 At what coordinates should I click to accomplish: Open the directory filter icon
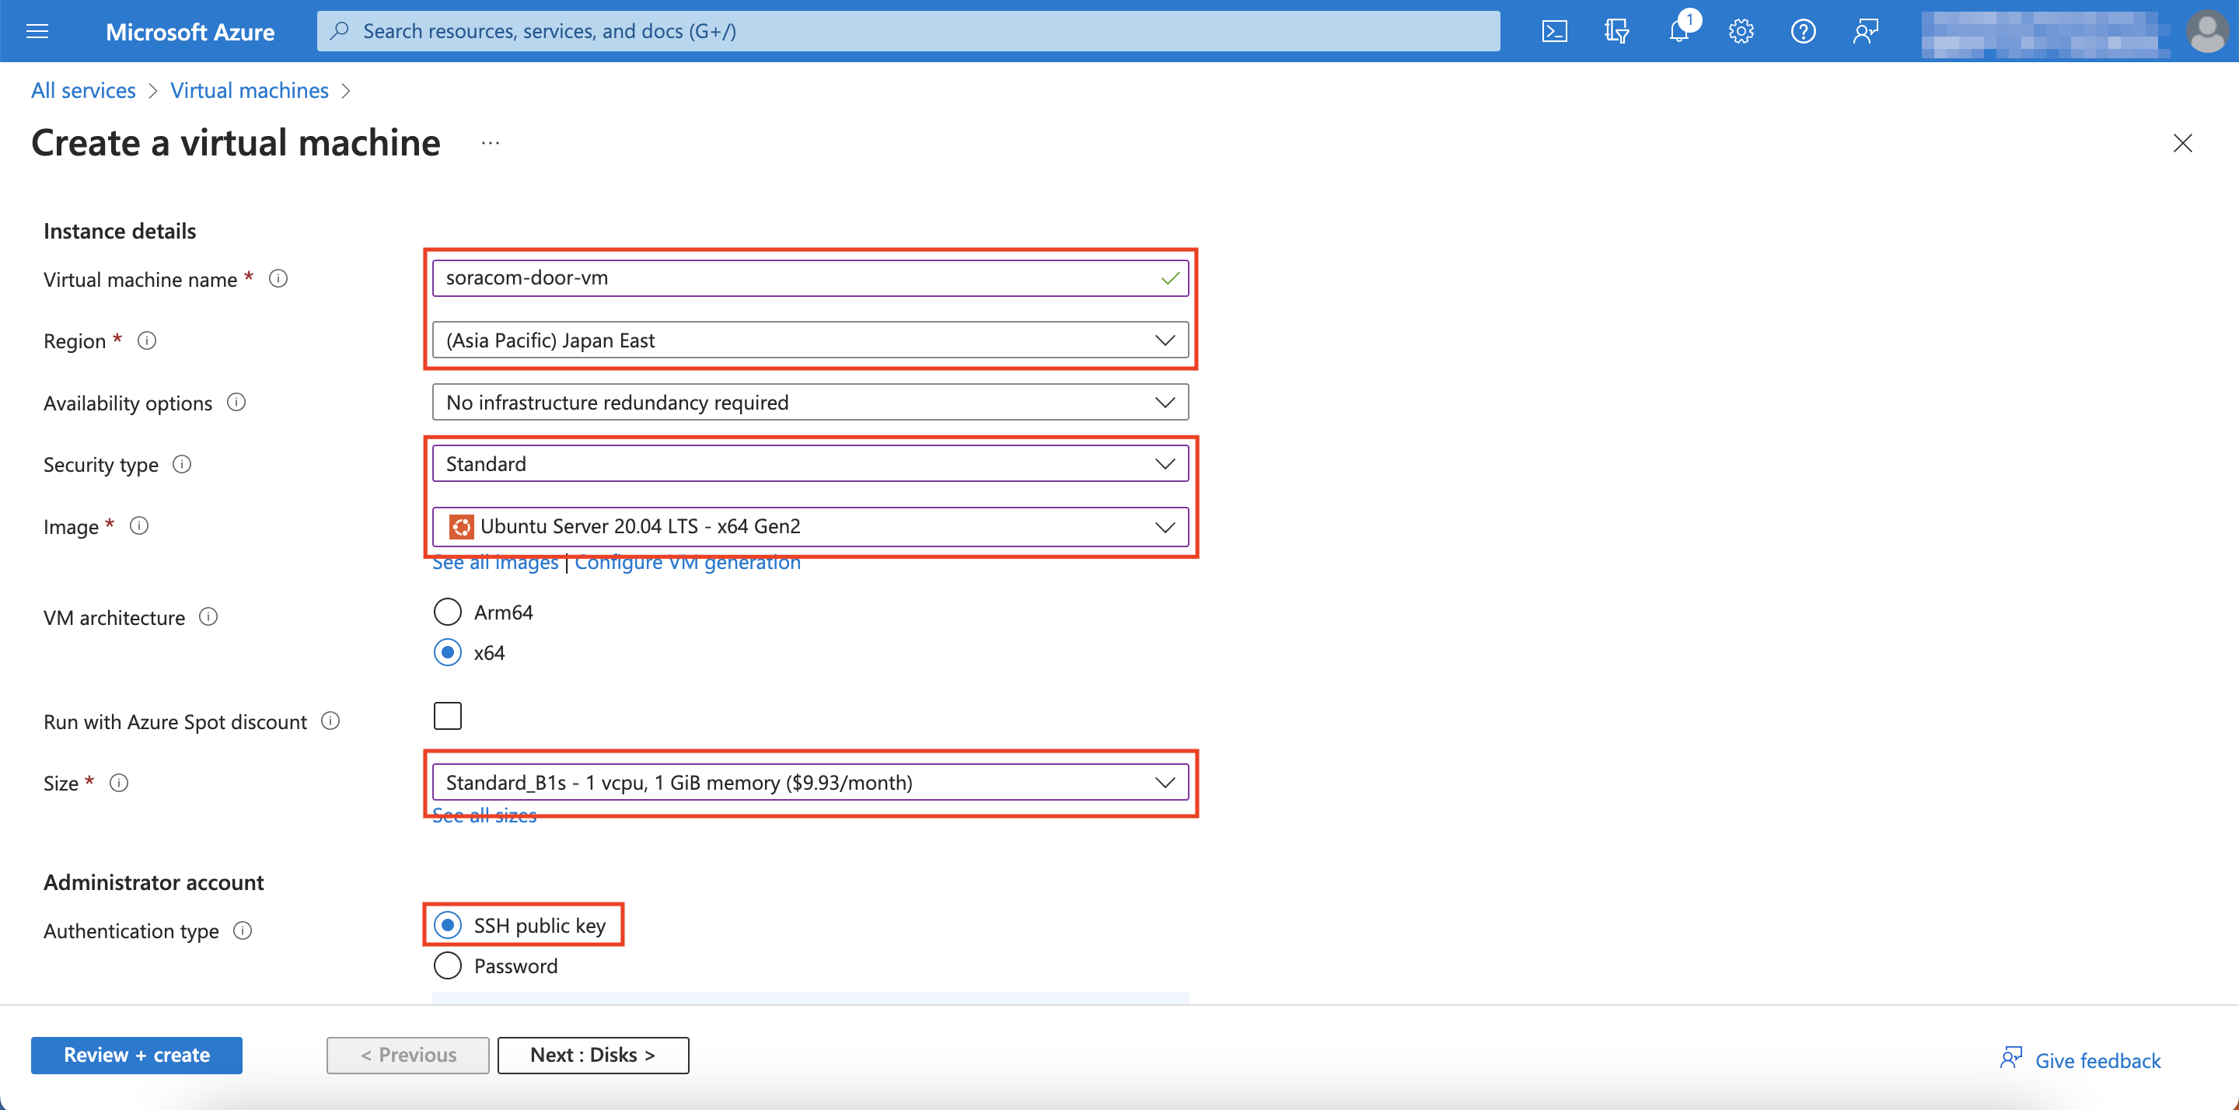[x=1617, y=30]
